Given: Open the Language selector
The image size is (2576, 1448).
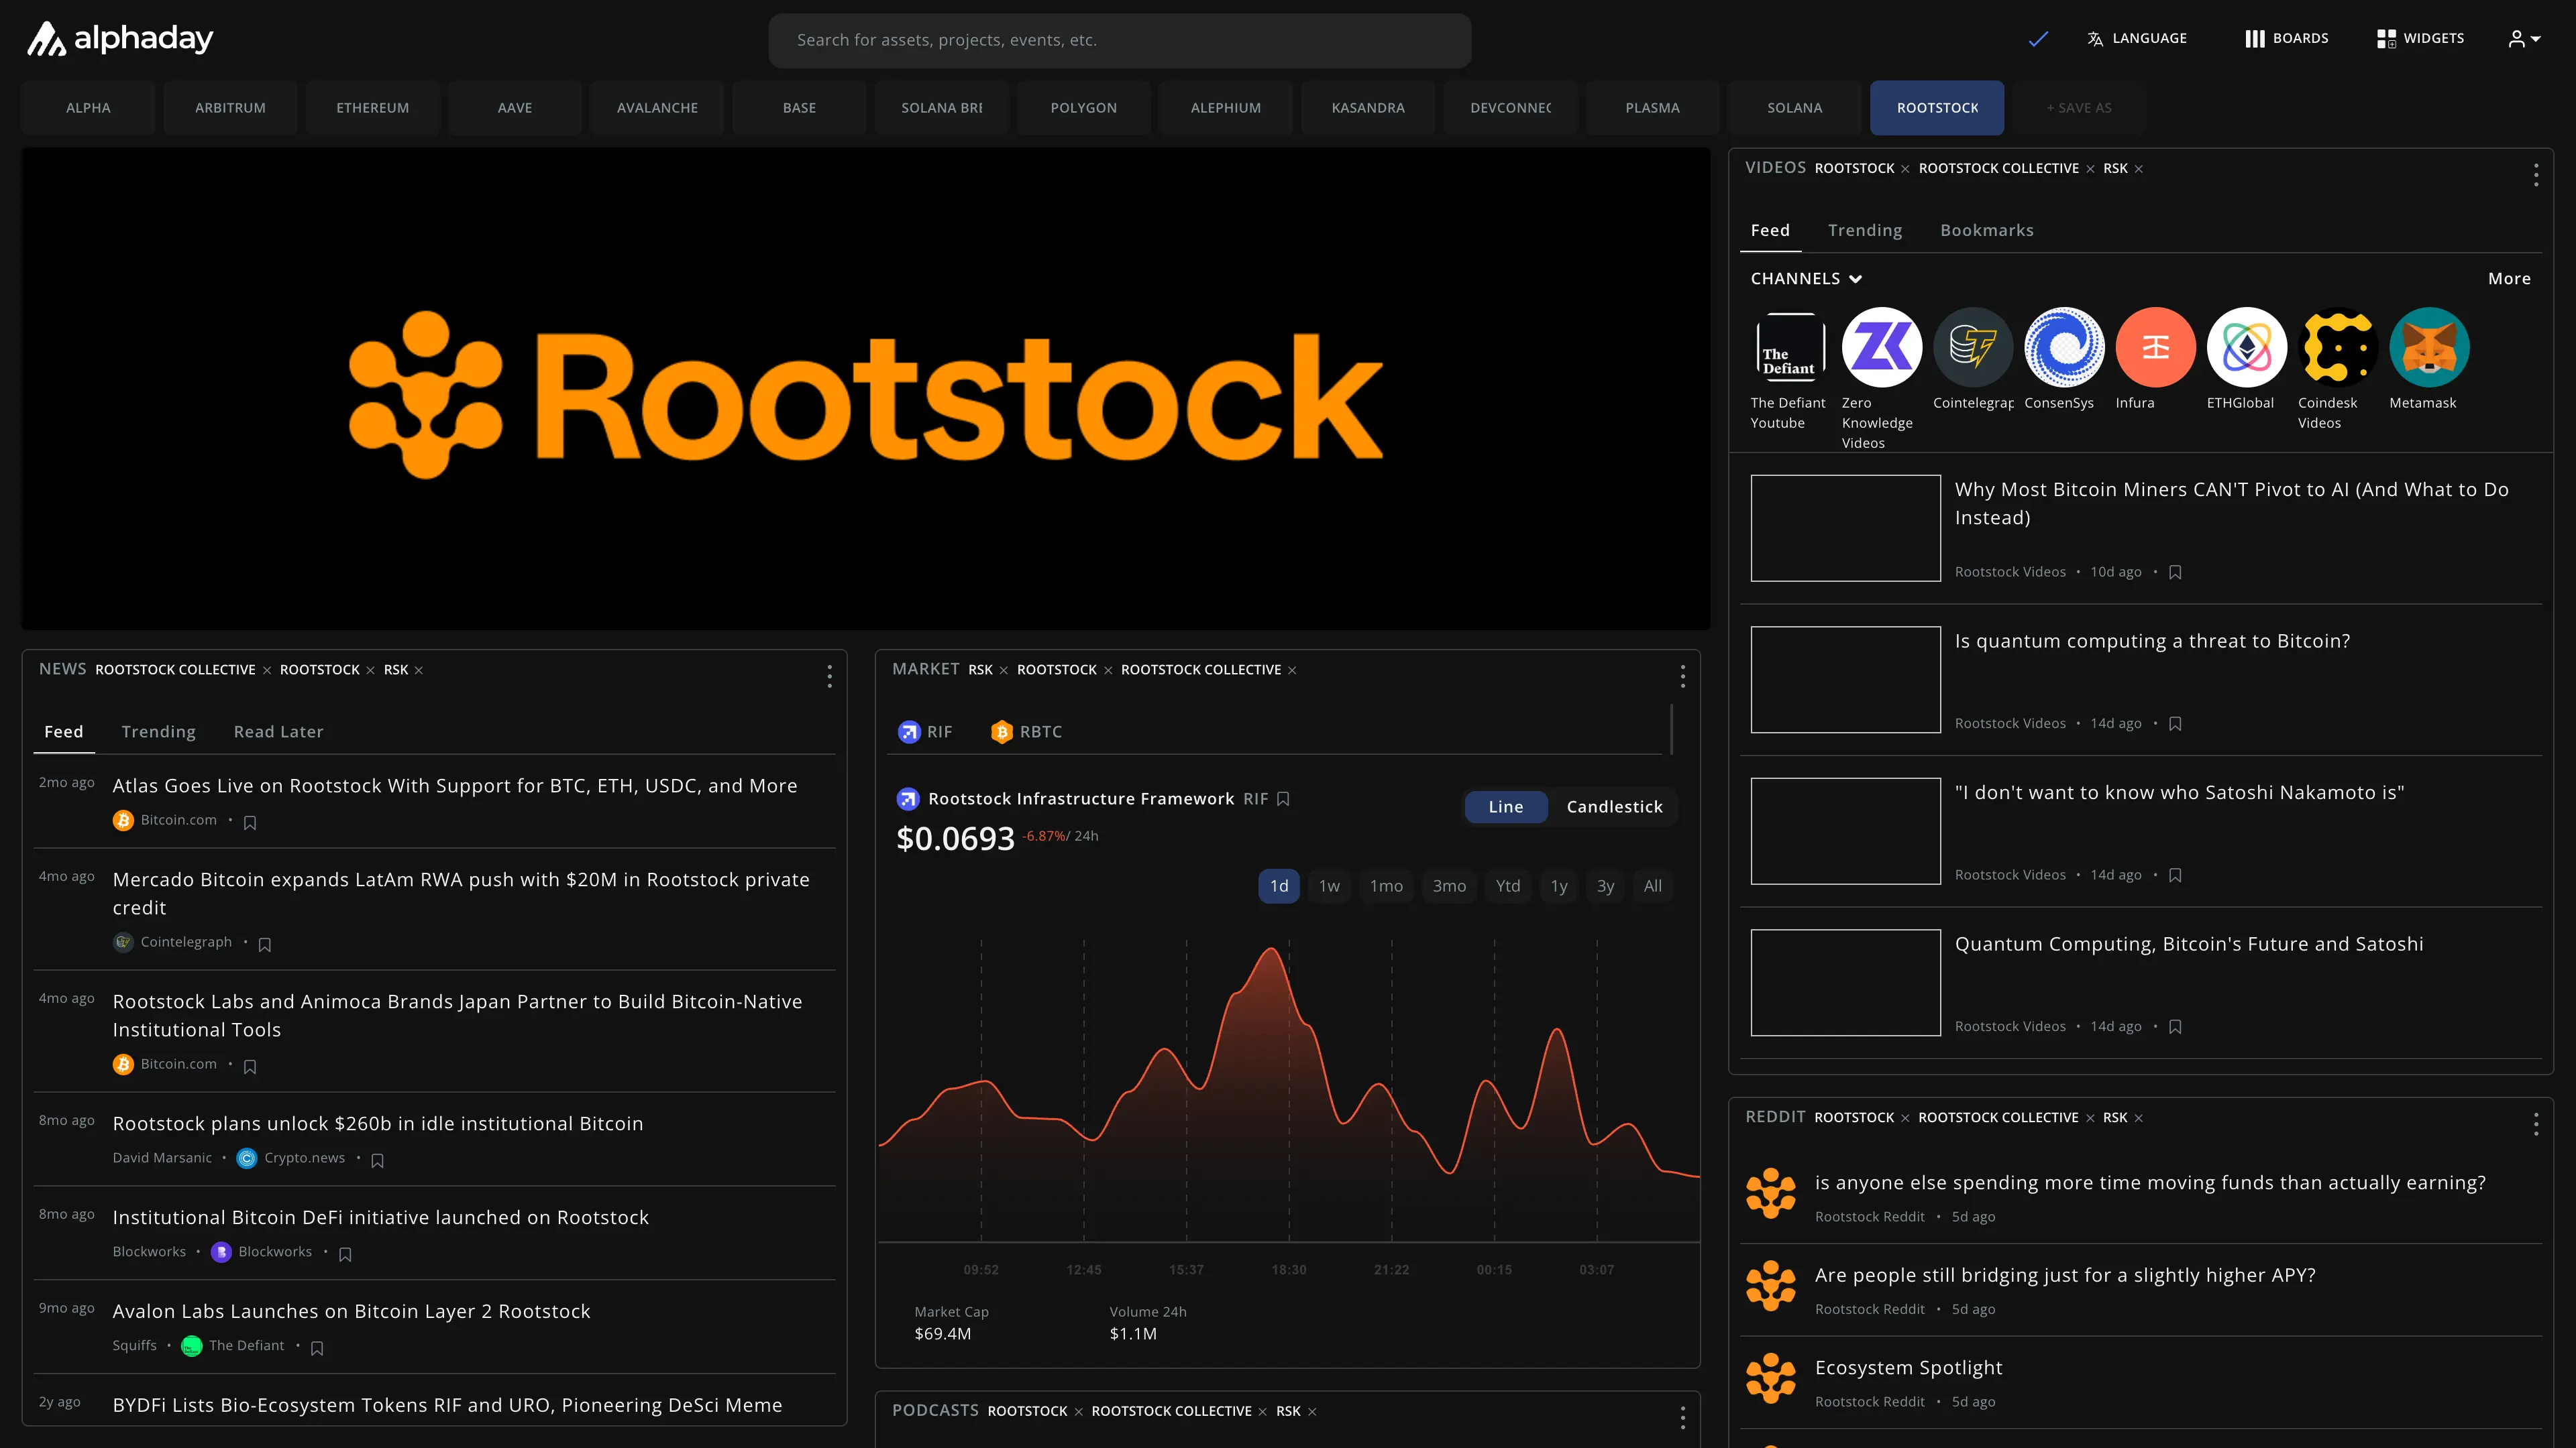Looking at the screenshot, I should coord(2137,39).
